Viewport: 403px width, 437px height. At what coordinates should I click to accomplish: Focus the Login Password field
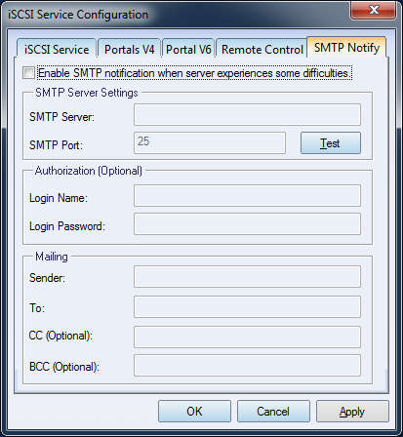coord(247,224)
